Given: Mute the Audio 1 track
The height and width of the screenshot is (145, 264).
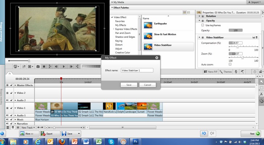Looking at the screenshot, I should pyautogui.click(x=7, y=116).
